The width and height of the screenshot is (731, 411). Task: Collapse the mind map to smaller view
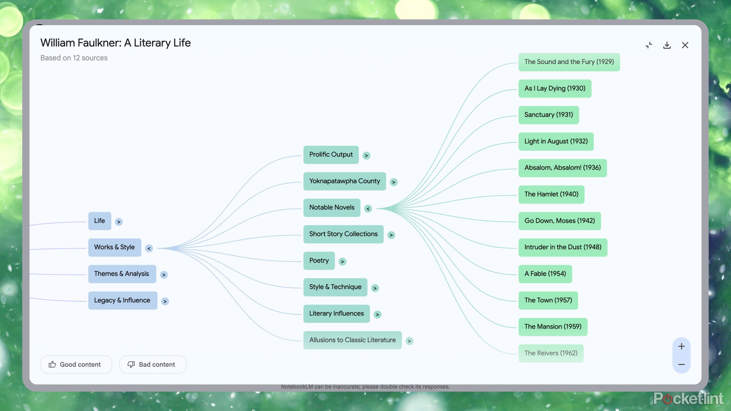[x=649, y=45]
